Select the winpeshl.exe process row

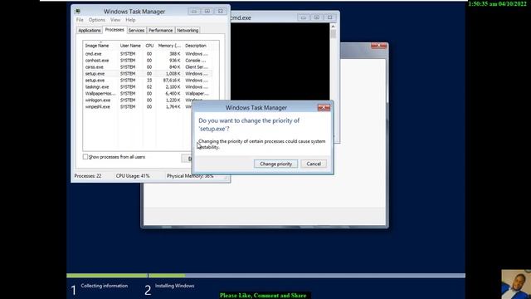[x=138, y=107]
